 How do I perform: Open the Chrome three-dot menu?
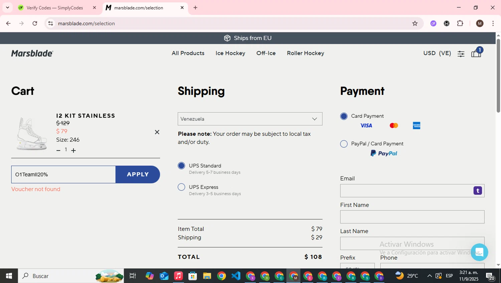(x=493, y=23)
